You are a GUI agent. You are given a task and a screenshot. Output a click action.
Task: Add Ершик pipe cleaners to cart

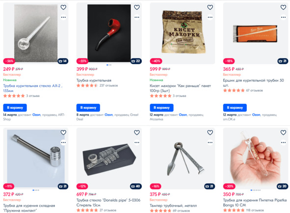pos(235,108)
